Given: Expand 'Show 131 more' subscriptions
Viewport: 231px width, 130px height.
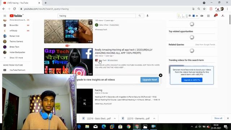Looking at the screenshot, I should (16, 58).
